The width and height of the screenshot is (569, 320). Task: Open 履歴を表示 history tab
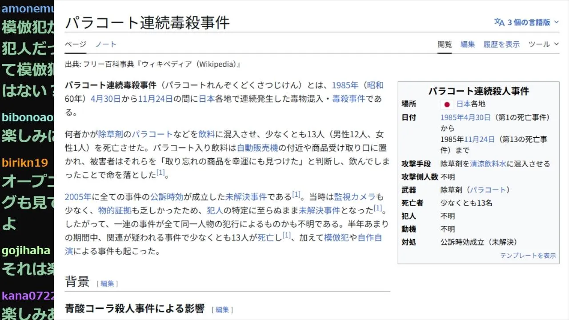pyautogui.click(x=501, y=44)
